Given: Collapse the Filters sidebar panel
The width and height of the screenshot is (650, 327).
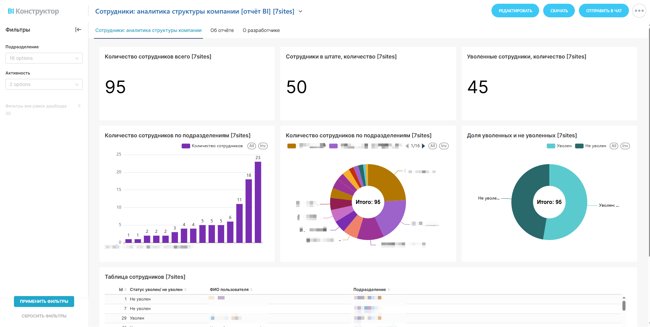Looking at the screenshot, I should 78,30.
